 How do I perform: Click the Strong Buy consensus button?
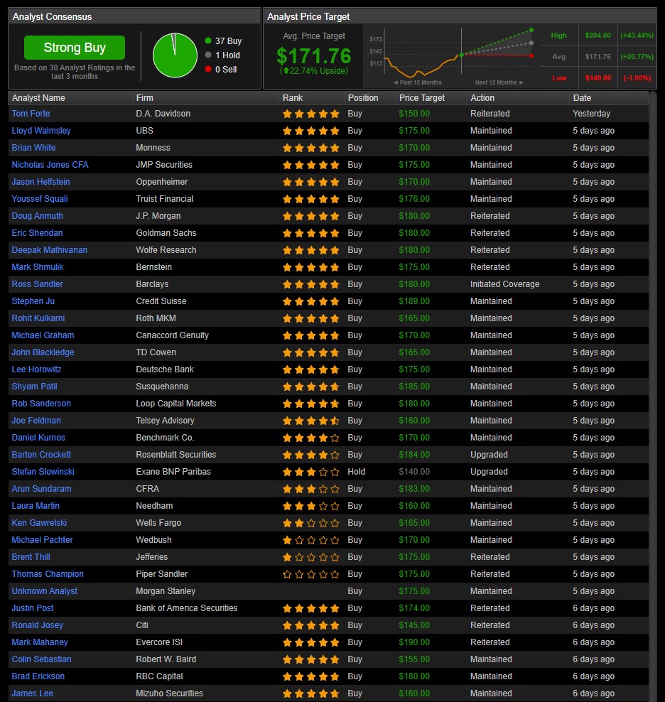75,48
